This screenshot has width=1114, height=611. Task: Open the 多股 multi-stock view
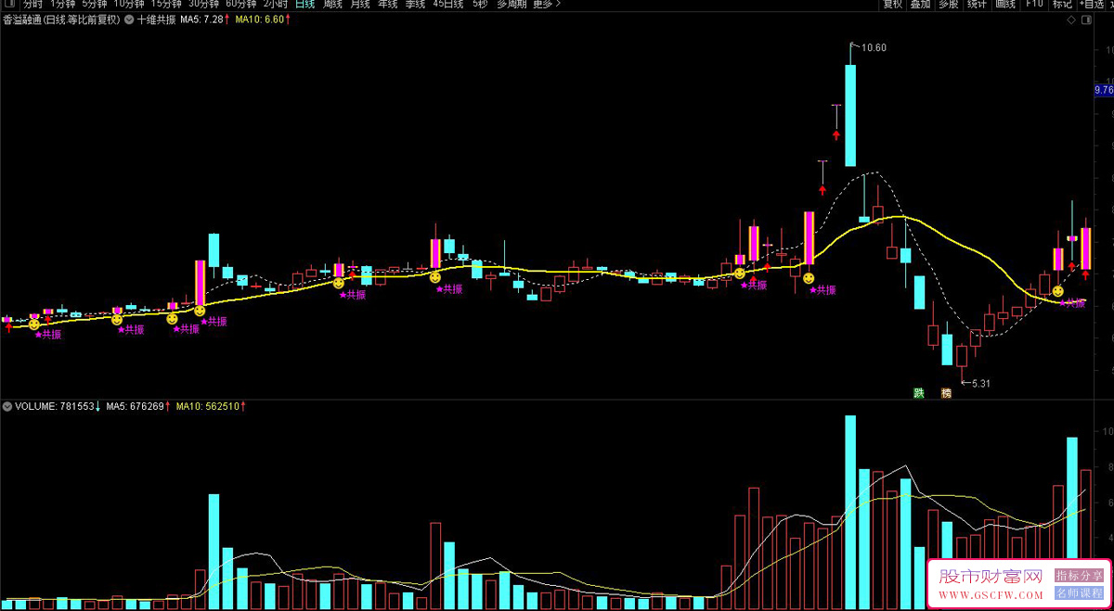coord(948,4)
